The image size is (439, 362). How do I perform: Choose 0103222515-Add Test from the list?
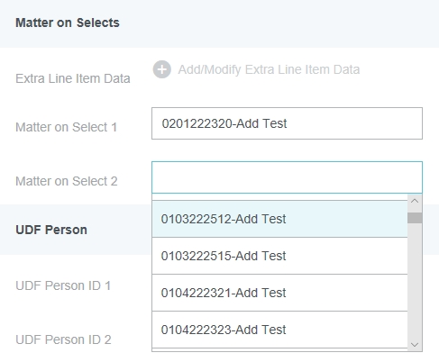point(279,256)
